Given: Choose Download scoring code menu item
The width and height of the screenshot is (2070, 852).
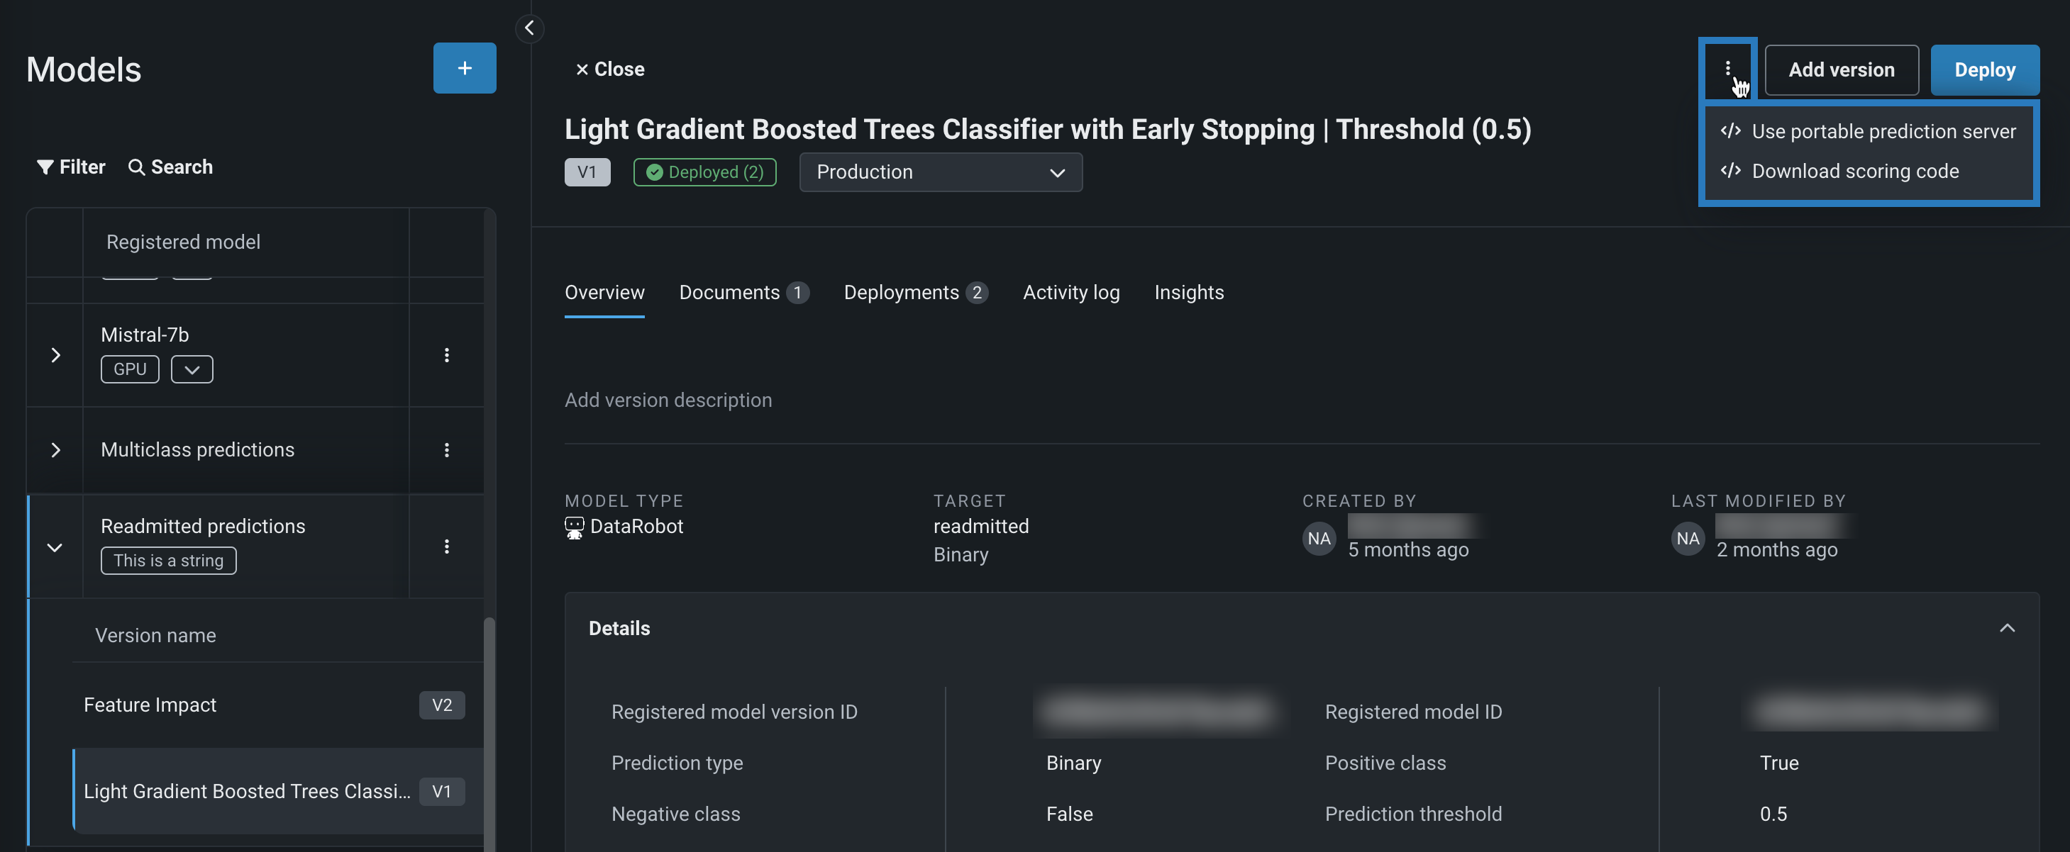Looking at the screenshot, I should tap(1854, 171).
